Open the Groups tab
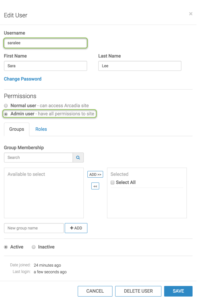This screenshot has width=202, height=306. pyautogui.click(x=17, y=129)
